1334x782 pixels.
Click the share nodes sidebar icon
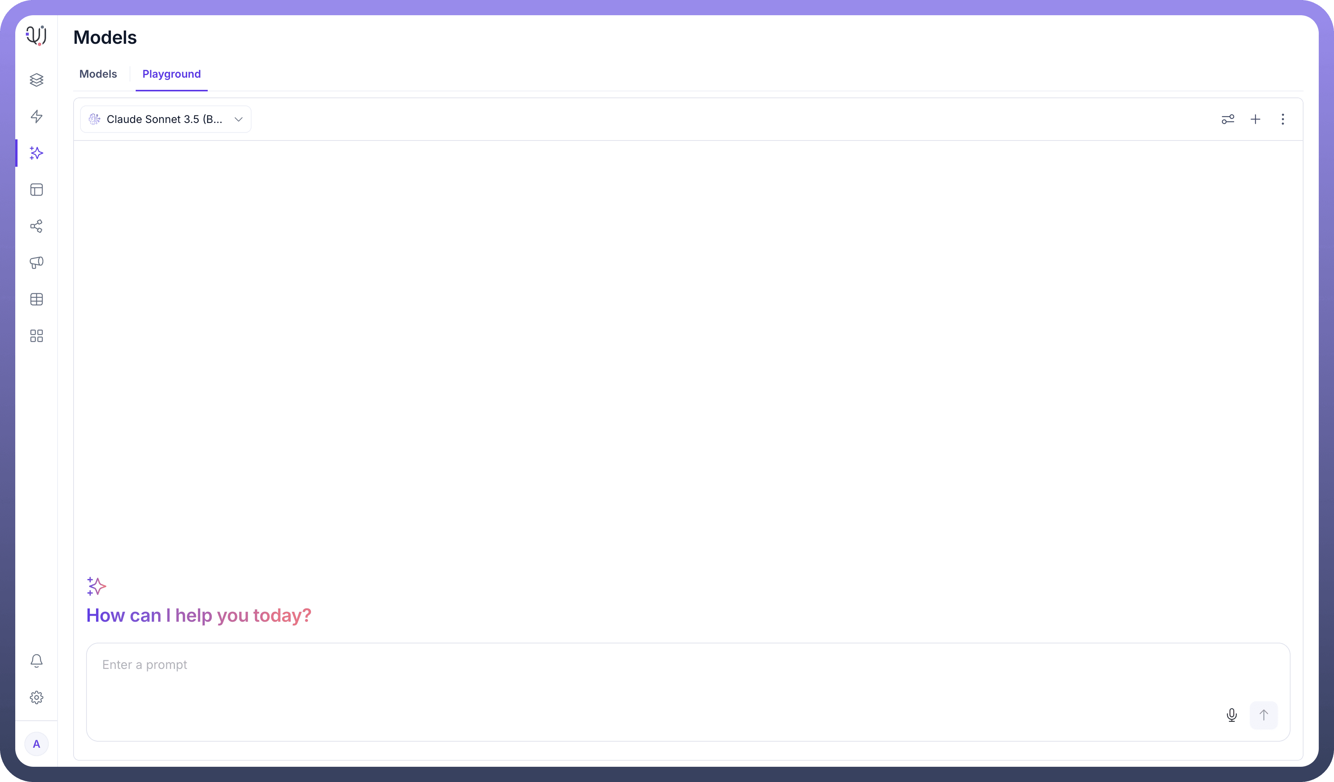(x=37, y=226)
